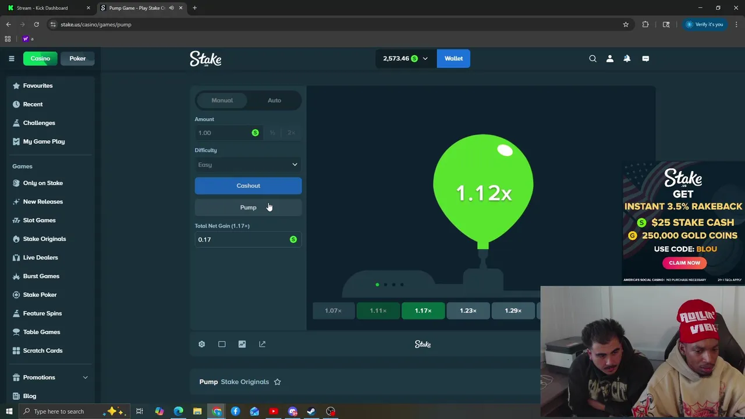Open new browser tab
Screen dimensions: 745x419
point(194,8)
